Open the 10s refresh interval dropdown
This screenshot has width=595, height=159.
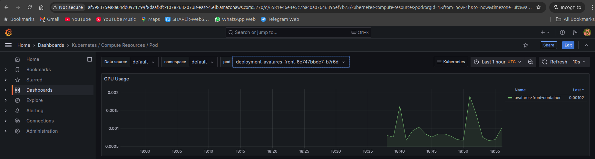tap(579, 62)
